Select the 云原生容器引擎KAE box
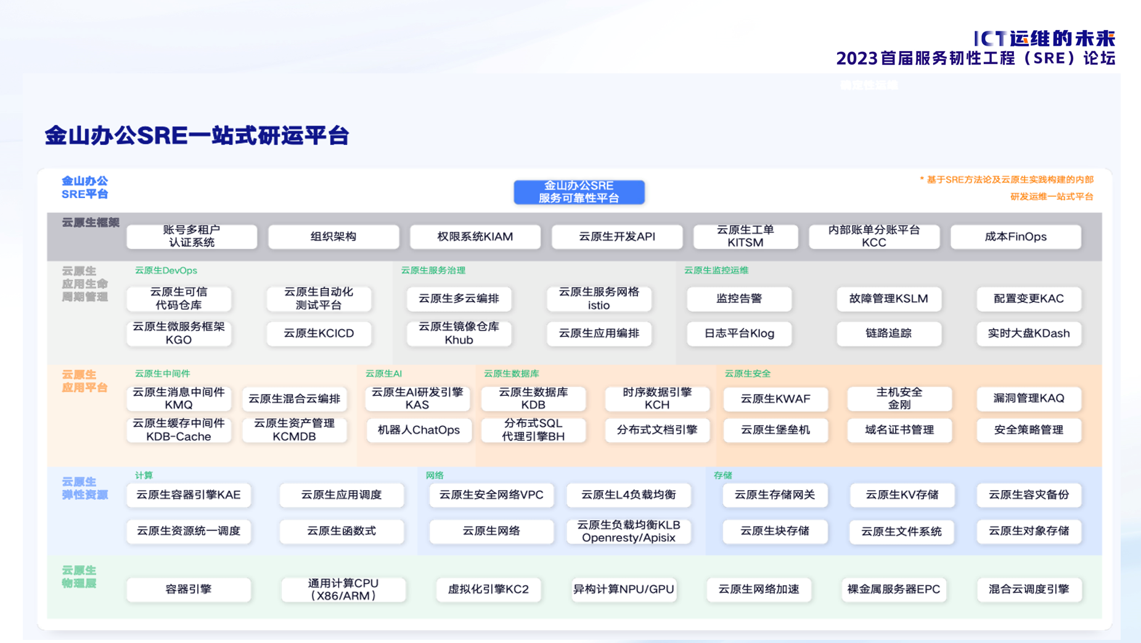 click(x=189, y=494)
